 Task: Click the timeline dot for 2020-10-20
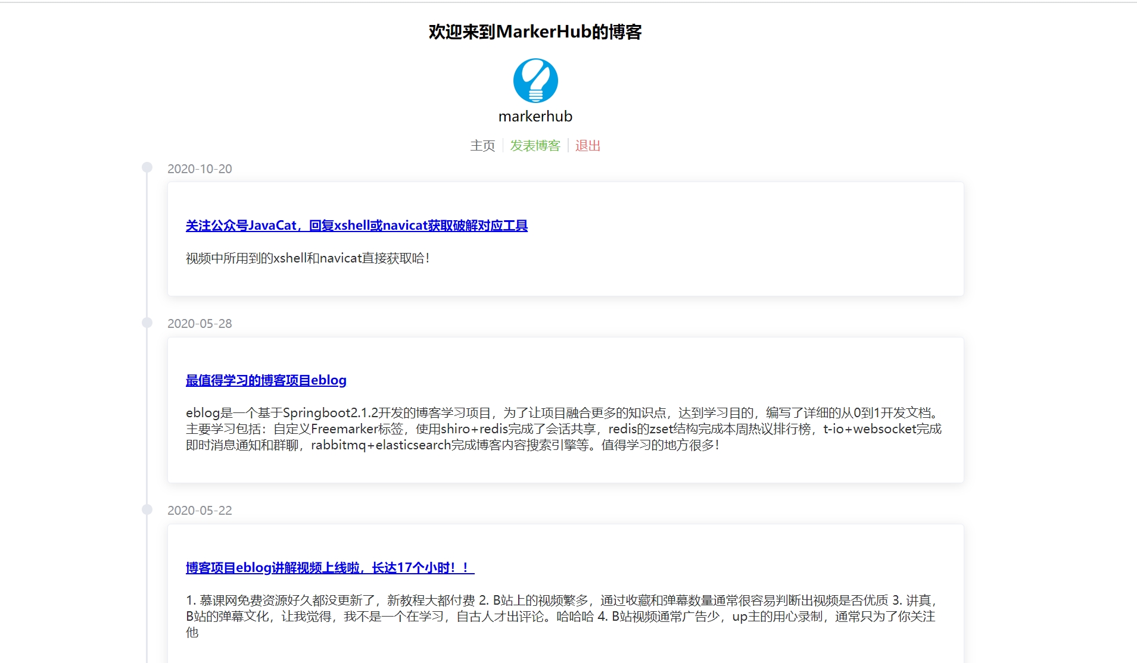147,168
